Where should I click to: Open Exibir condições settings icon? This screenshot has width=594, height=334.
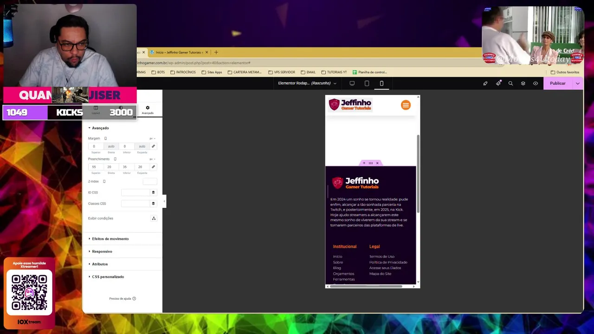(x=154, y=218)
